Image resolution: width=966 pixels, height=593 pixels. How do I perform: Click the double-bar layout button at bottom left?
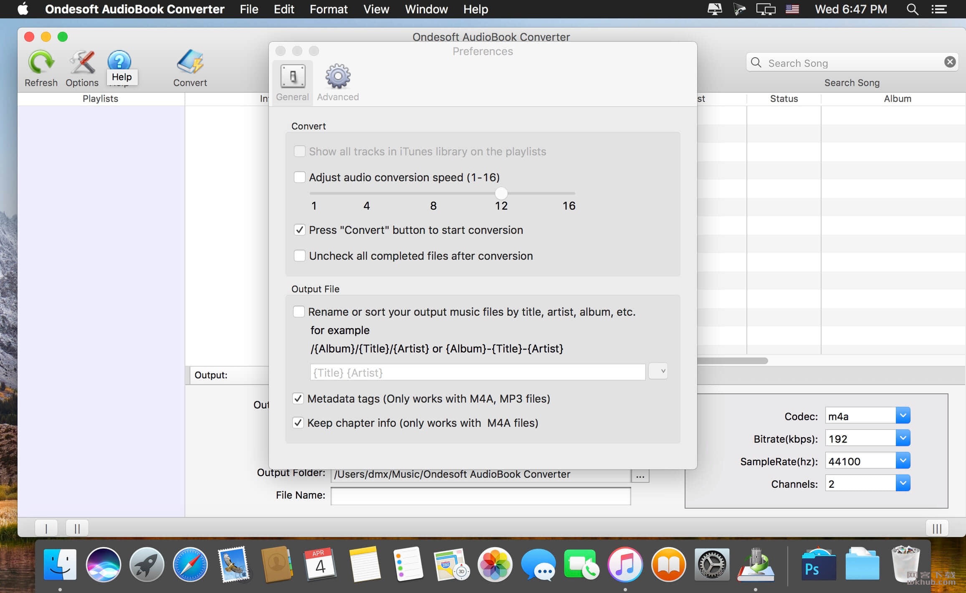pos(77,528)
